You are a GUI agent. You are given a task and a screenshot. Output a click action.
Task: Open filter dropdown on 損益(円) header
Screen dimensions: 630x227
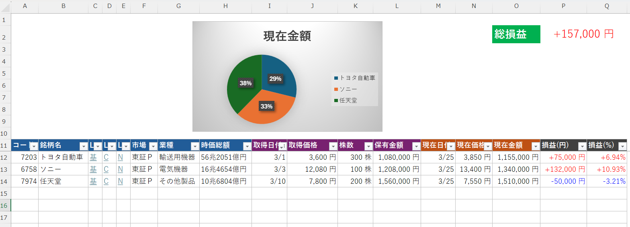(582, 146)
